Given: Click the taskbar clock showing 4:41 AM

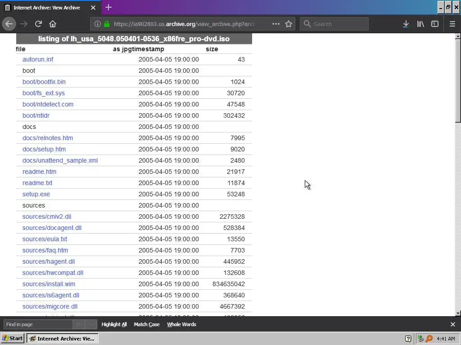Looking at the screenshot, I should coord(446,339).
